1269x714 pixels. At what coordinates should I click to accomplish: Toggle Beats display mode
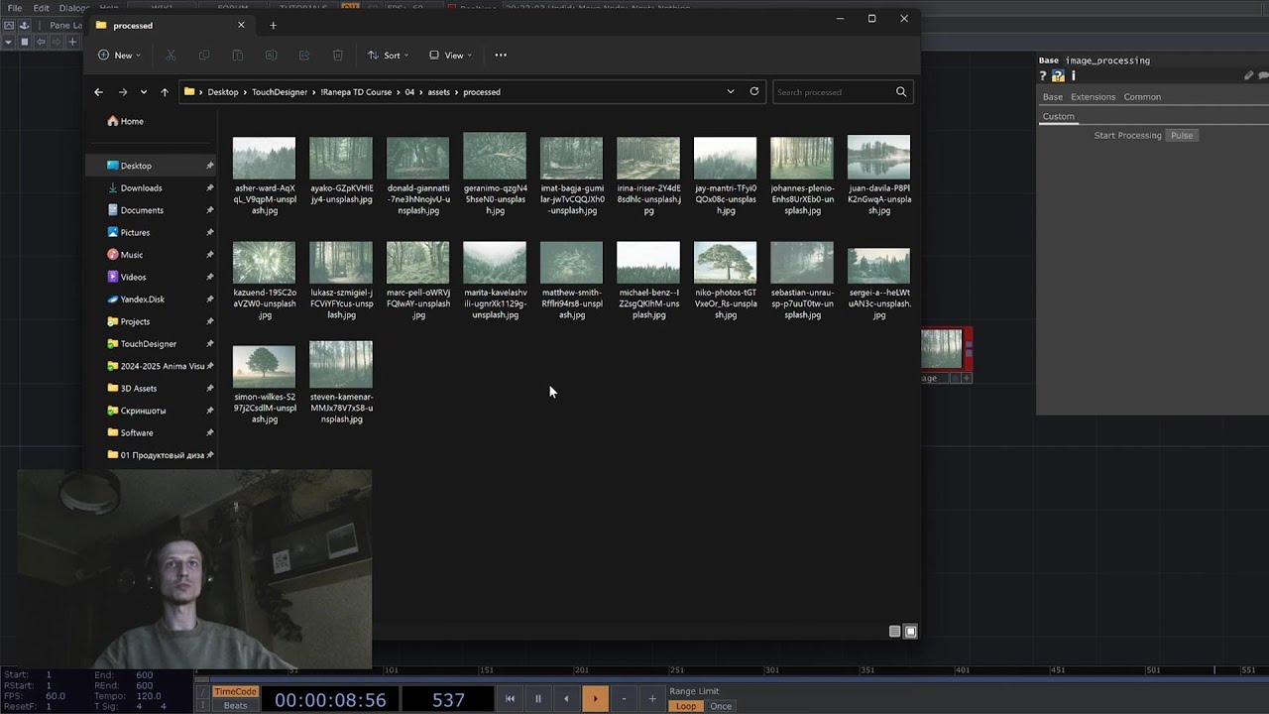coord(235,706)
